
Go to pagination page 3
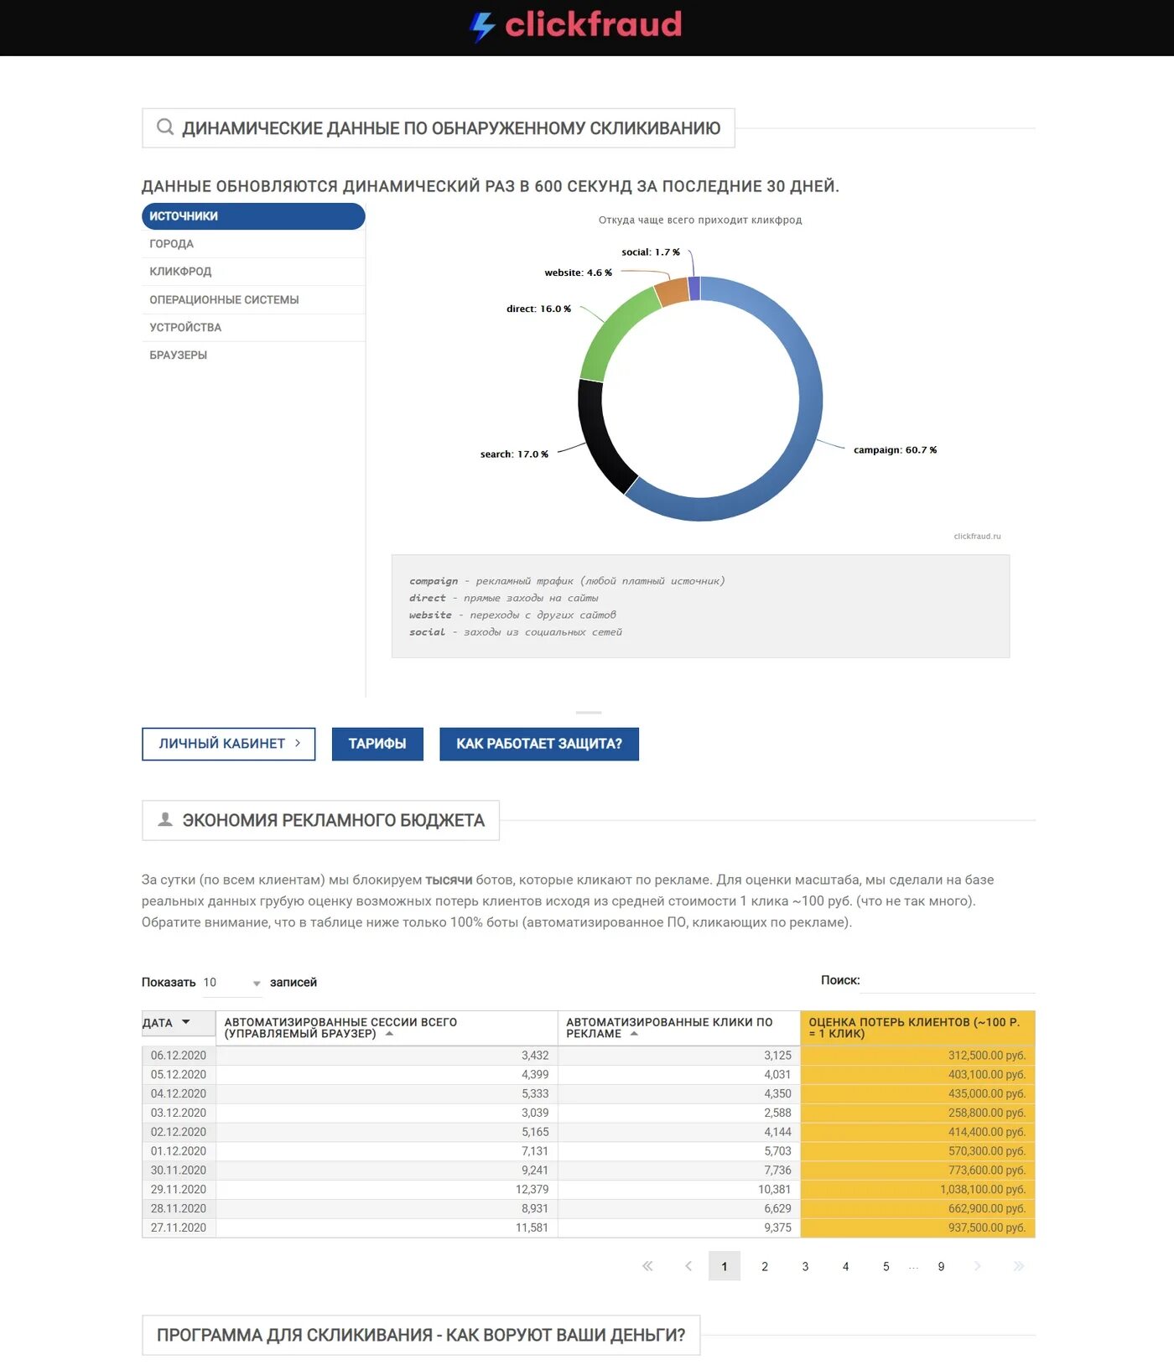point(805,1266)
